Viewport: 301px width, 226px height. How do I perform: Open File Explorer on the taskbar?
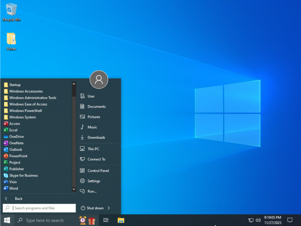121,220
